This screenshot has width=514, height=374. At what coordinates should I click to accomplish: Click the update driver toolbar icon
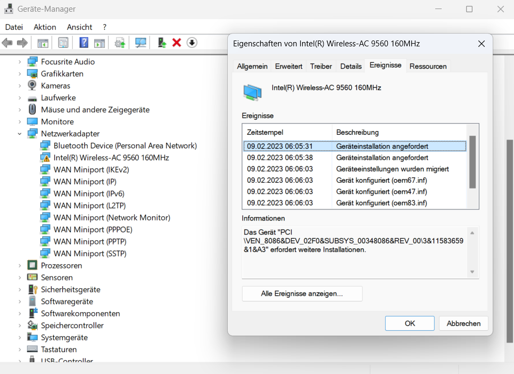(120, 43)
